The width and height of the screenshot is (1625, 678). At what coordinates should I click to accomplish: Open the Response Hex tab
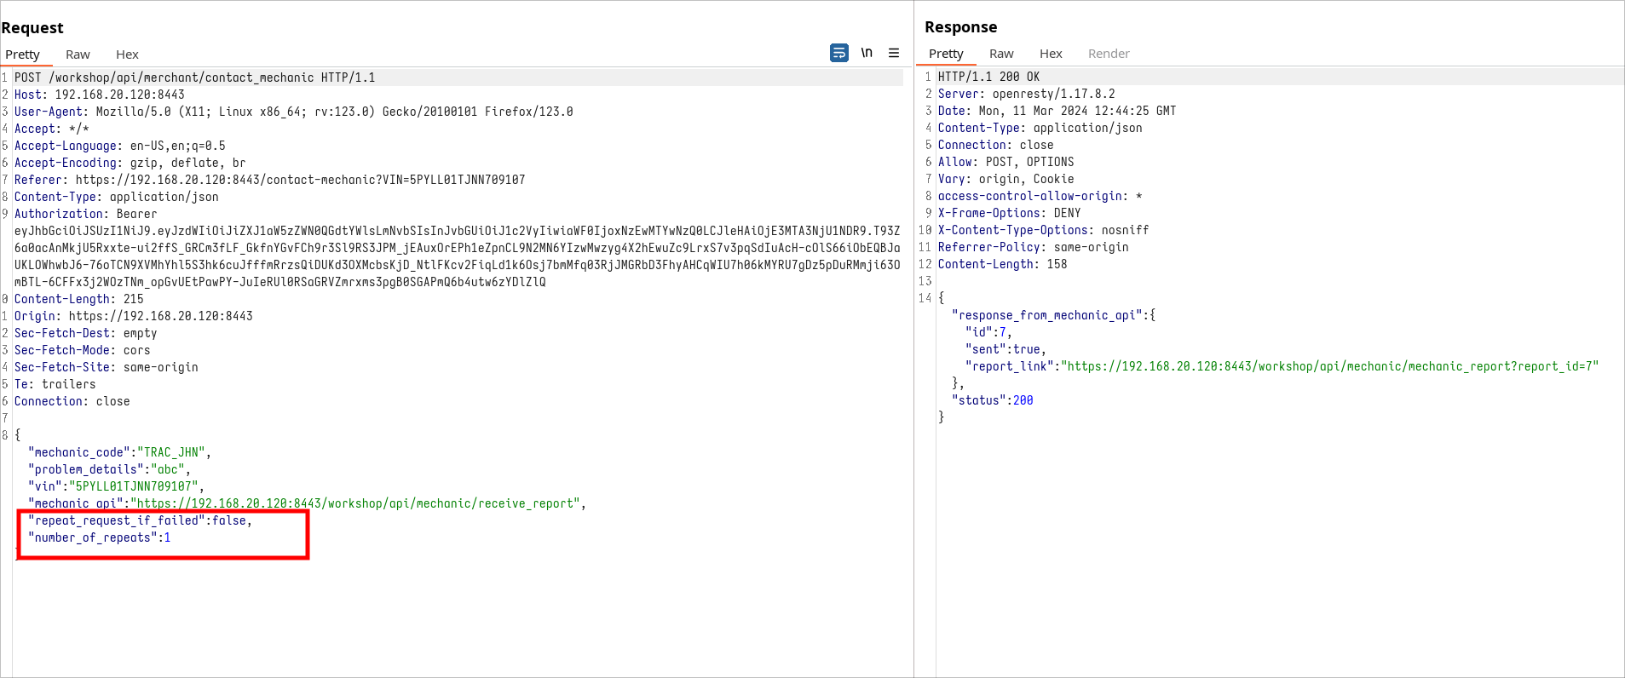click(1051, 54)
